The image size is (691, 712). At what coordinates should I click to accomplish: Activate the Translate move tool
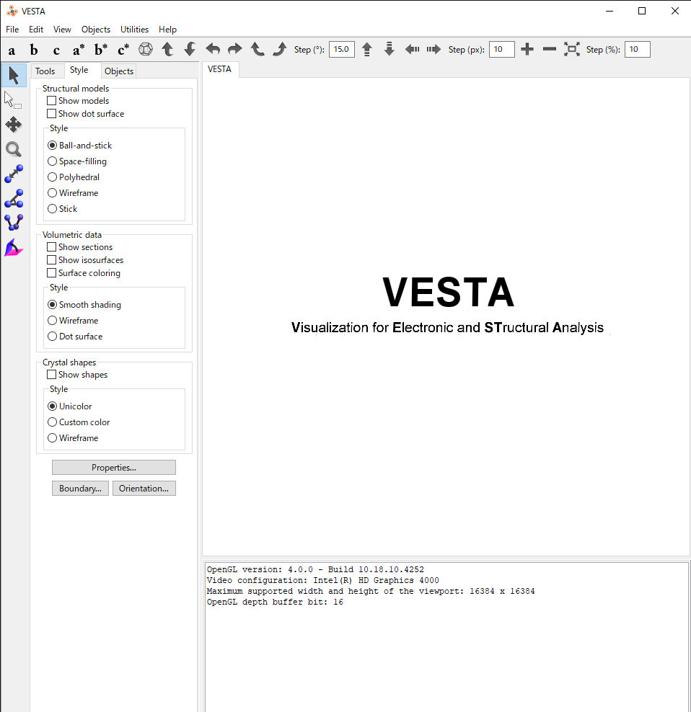coord(14,125)
